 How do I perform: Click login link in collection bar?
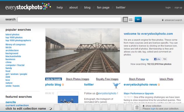click(153, 109)
